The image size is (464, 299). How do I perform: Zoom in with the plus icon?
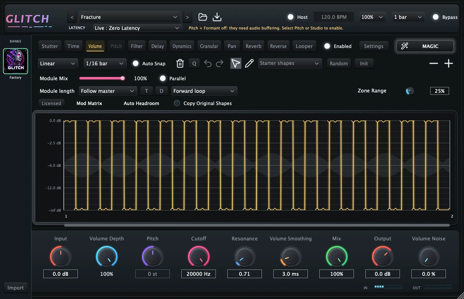click(x=449, y=63)
